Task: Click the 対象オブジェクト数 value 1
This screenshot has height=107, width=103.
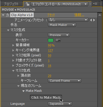Action: click(x=49, y=61)
